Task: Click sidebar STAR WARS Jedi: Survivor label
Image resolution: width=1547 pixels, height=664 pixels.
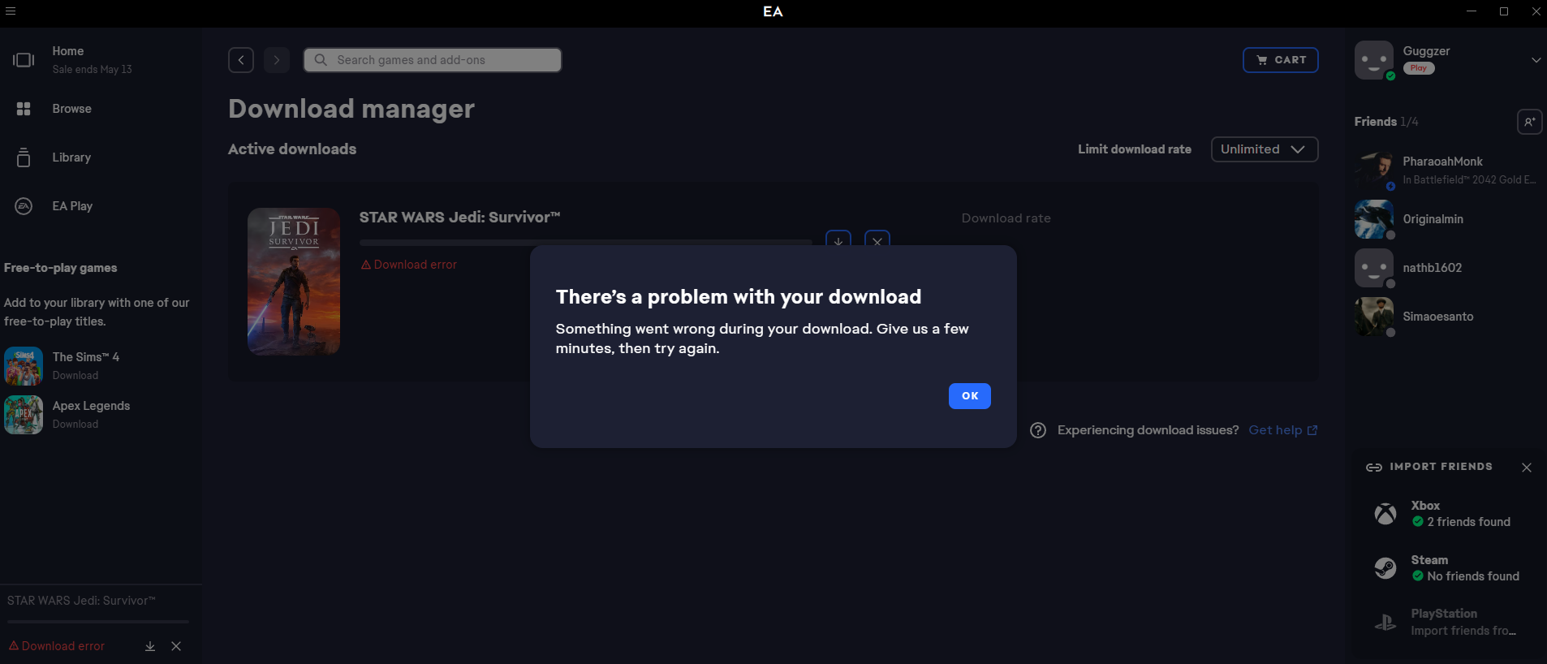Action: (x=81, y=601)
